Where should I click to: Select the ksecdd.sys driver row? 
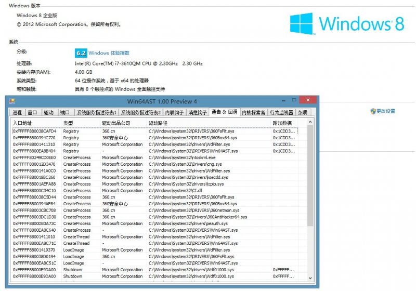pyautogui.click(x=155, y=178)
